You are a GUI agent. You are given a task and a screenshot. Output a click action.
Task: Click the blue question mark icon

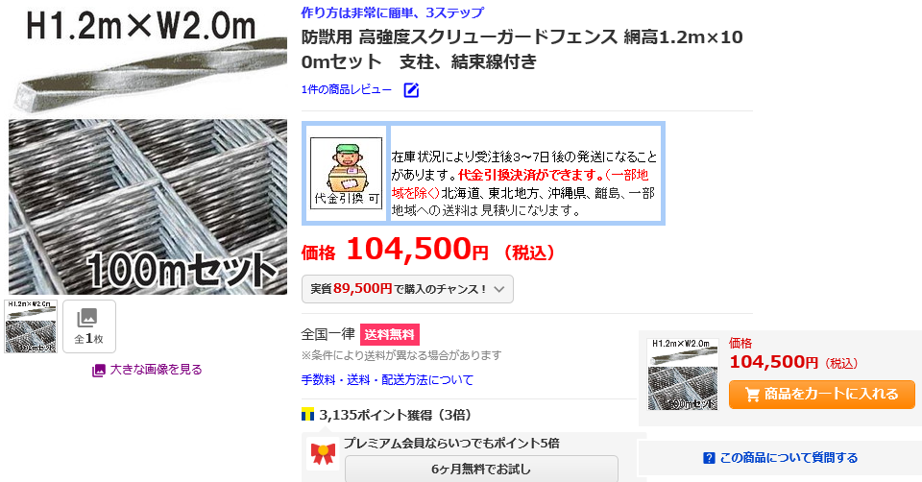709,458
